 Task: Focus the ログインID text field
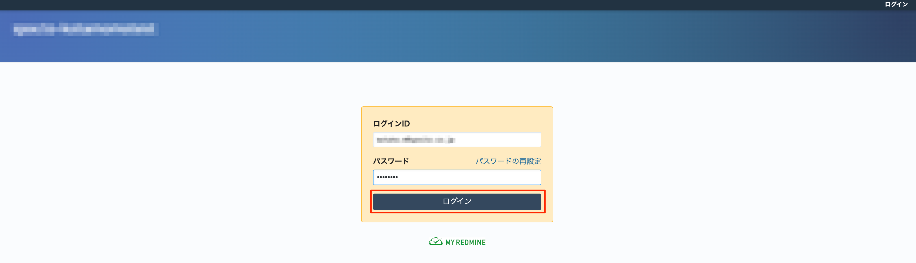click(x=457, y=140)
